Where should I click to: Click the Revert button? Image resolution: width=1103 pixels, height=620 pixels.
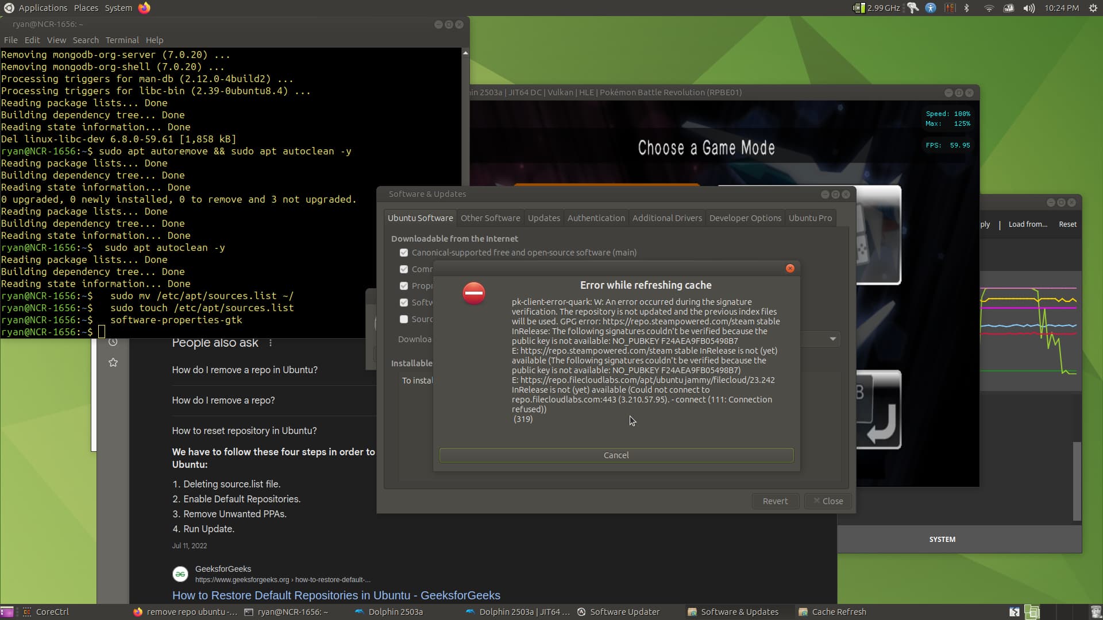pos(775,501)
